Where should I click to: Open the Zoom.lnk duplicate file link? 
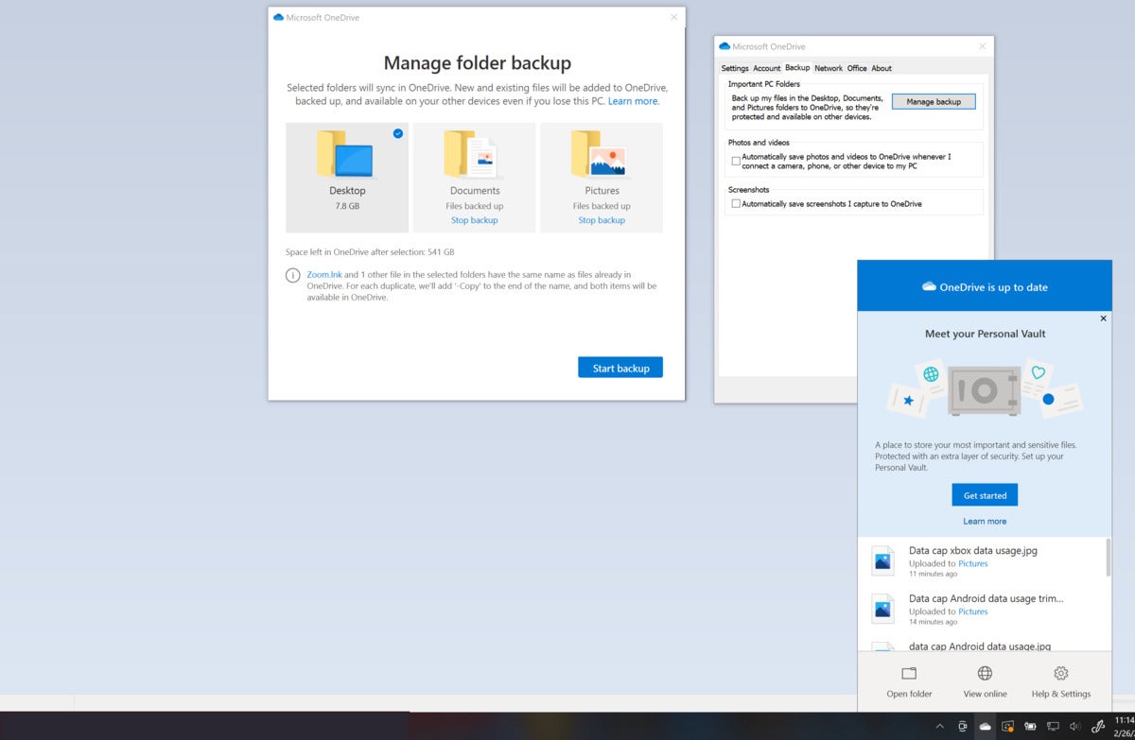323,274
